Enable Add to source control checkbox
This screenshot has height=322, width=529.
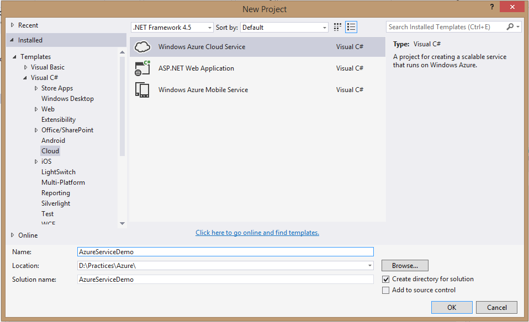point(385,291)
